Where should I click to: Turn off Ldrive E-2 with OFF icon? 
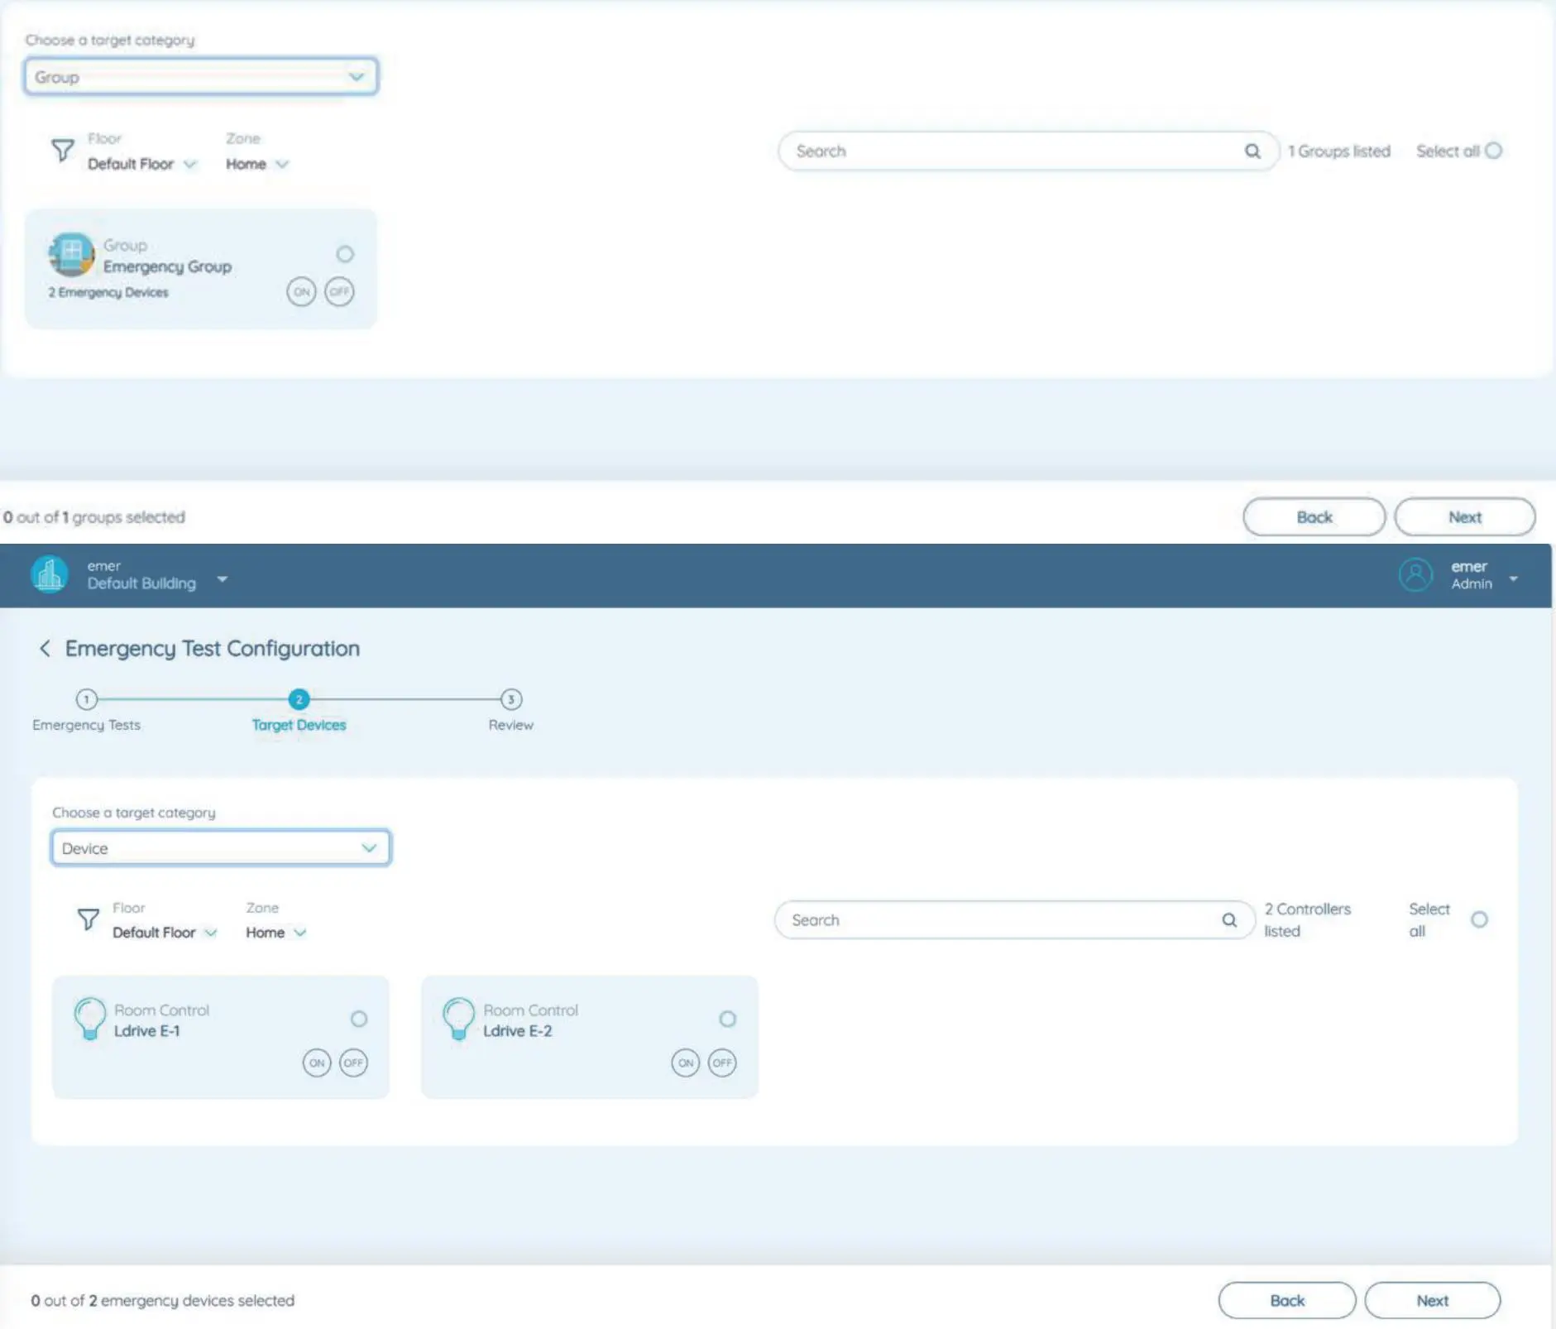coord(722,1063)
